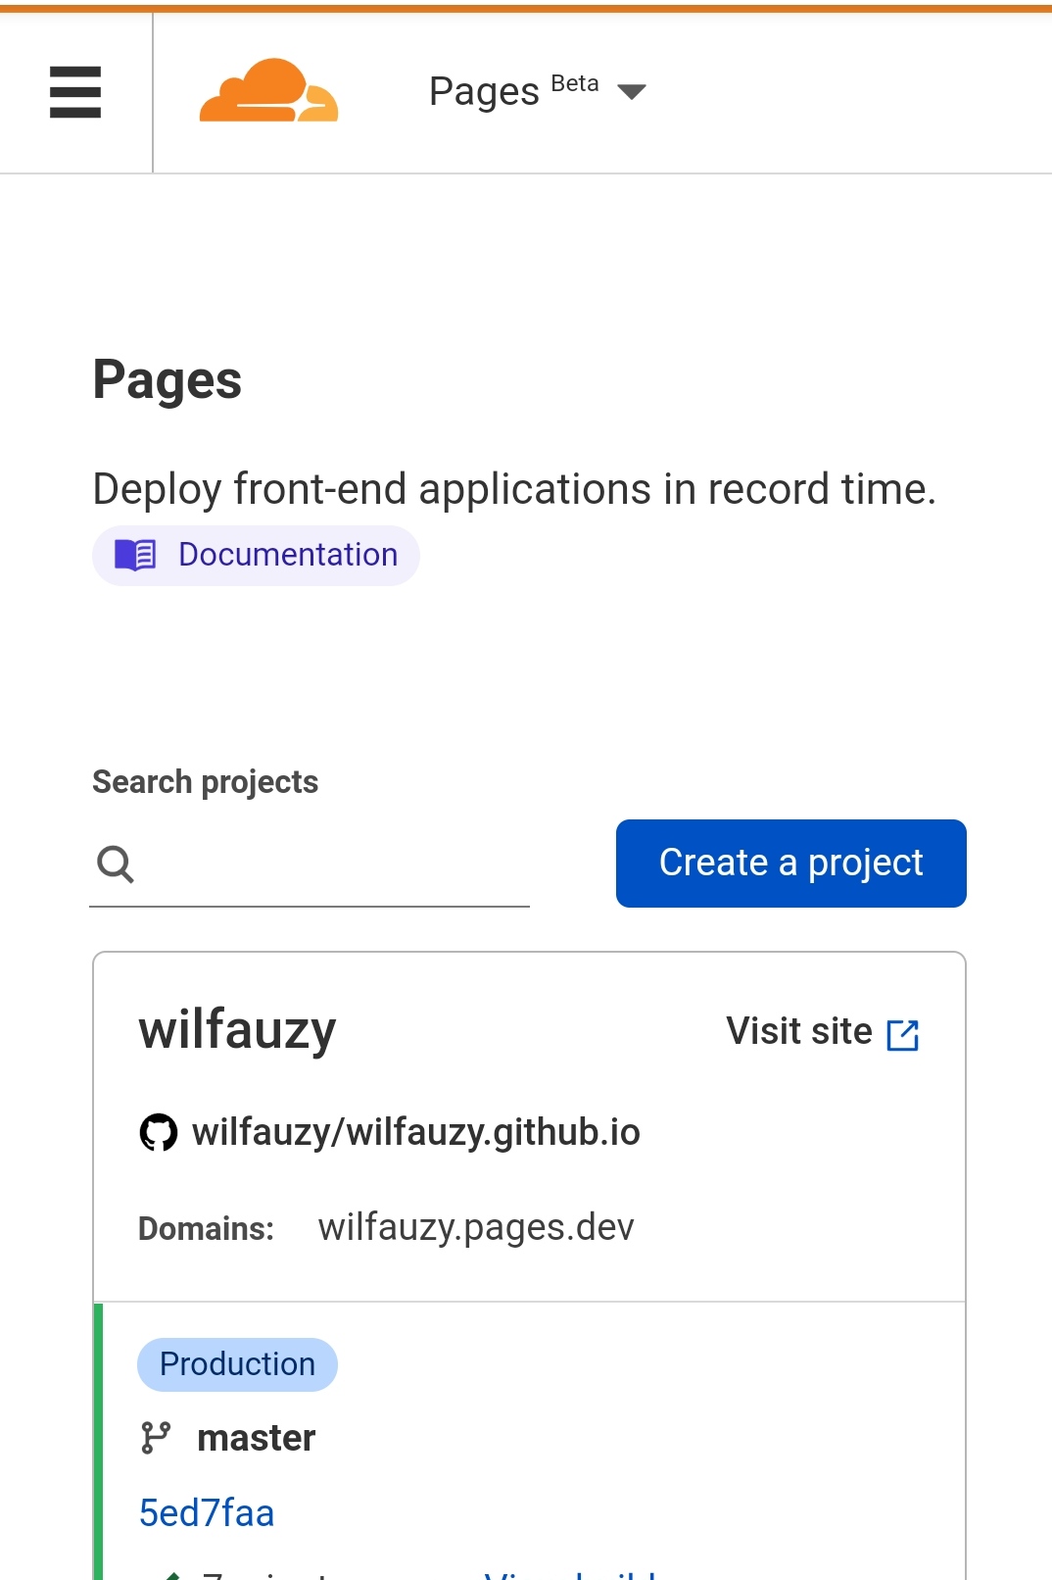1052x1580 pixels.
Task: Select the Pages product label in header
Action: click(x=484, y=92)
